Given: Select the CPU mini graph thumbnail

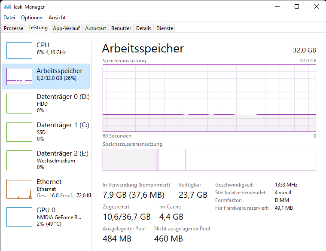Looking at the screenshot, I should click(x=19, y=50).
